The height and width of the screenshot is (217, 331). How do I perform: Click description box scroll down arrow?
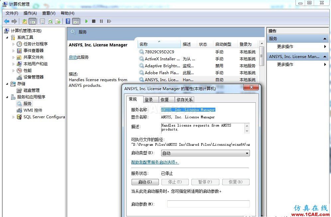click(x=247, y=131)
